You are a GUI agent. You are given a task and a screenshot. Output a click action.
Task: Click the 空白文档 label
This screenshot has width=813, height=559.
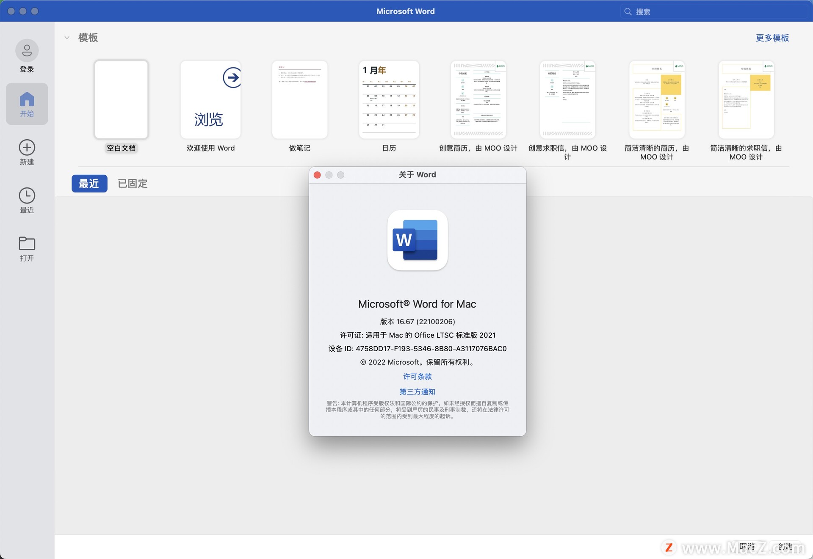pos(121,148)
